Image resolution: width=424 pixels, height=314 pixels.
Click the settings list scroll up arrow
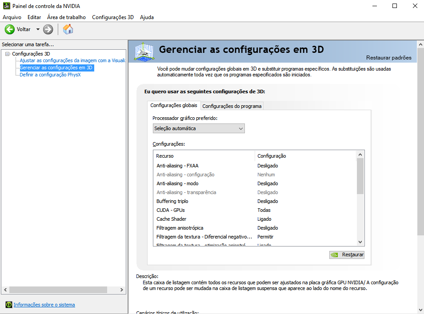(x=360, y=155)
